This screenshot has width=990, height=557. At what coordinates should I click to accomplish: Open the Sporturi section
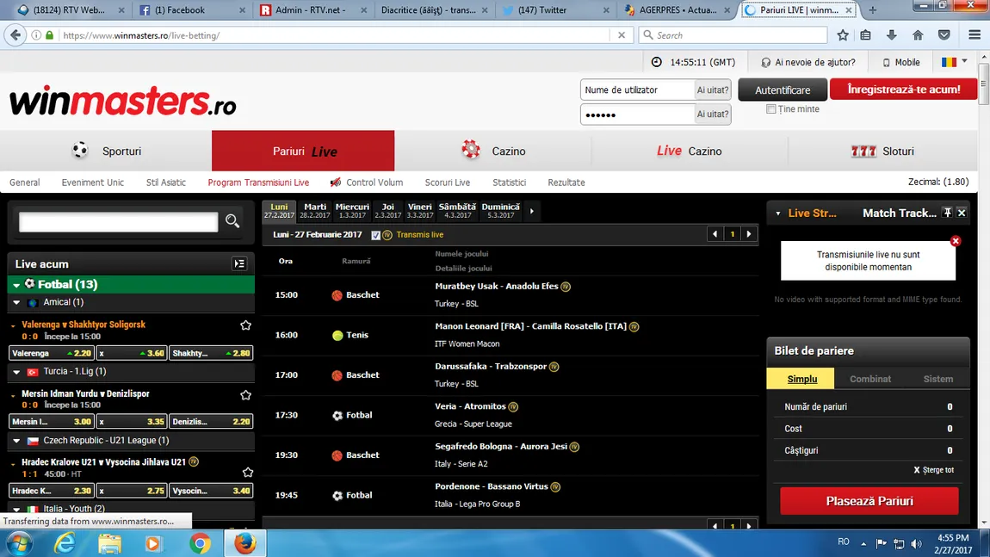click(x=106, y=151)
